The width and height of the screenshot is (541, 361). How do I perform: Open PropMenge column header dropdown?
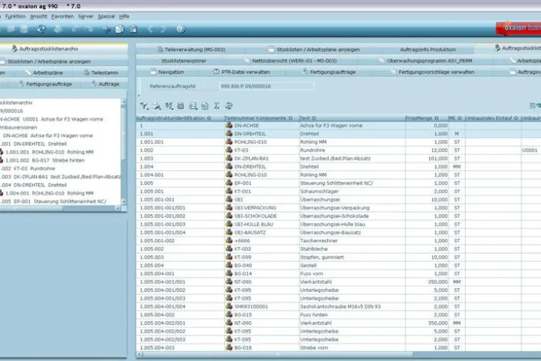[437, 118]
